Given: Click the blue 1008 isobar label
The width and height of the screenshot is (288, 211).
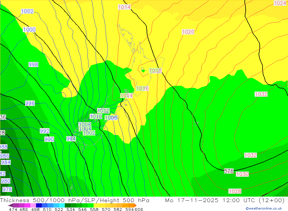Looking at the screenshot, I should [85, 125].
